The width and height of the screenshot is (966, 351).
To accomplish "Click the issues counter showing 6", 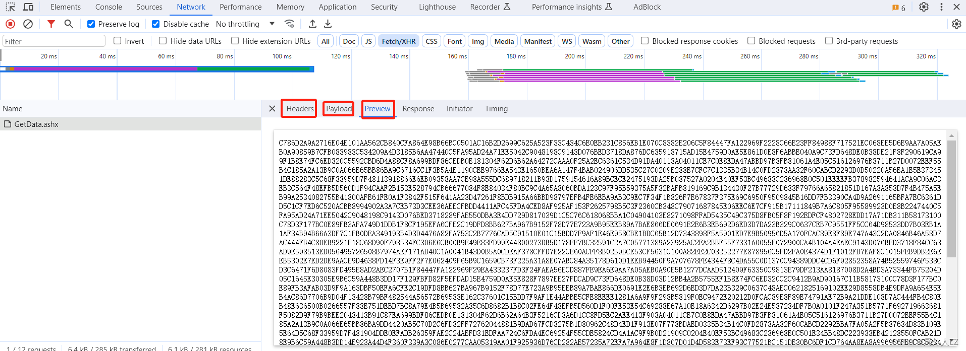I will click(x=899, y=8).
